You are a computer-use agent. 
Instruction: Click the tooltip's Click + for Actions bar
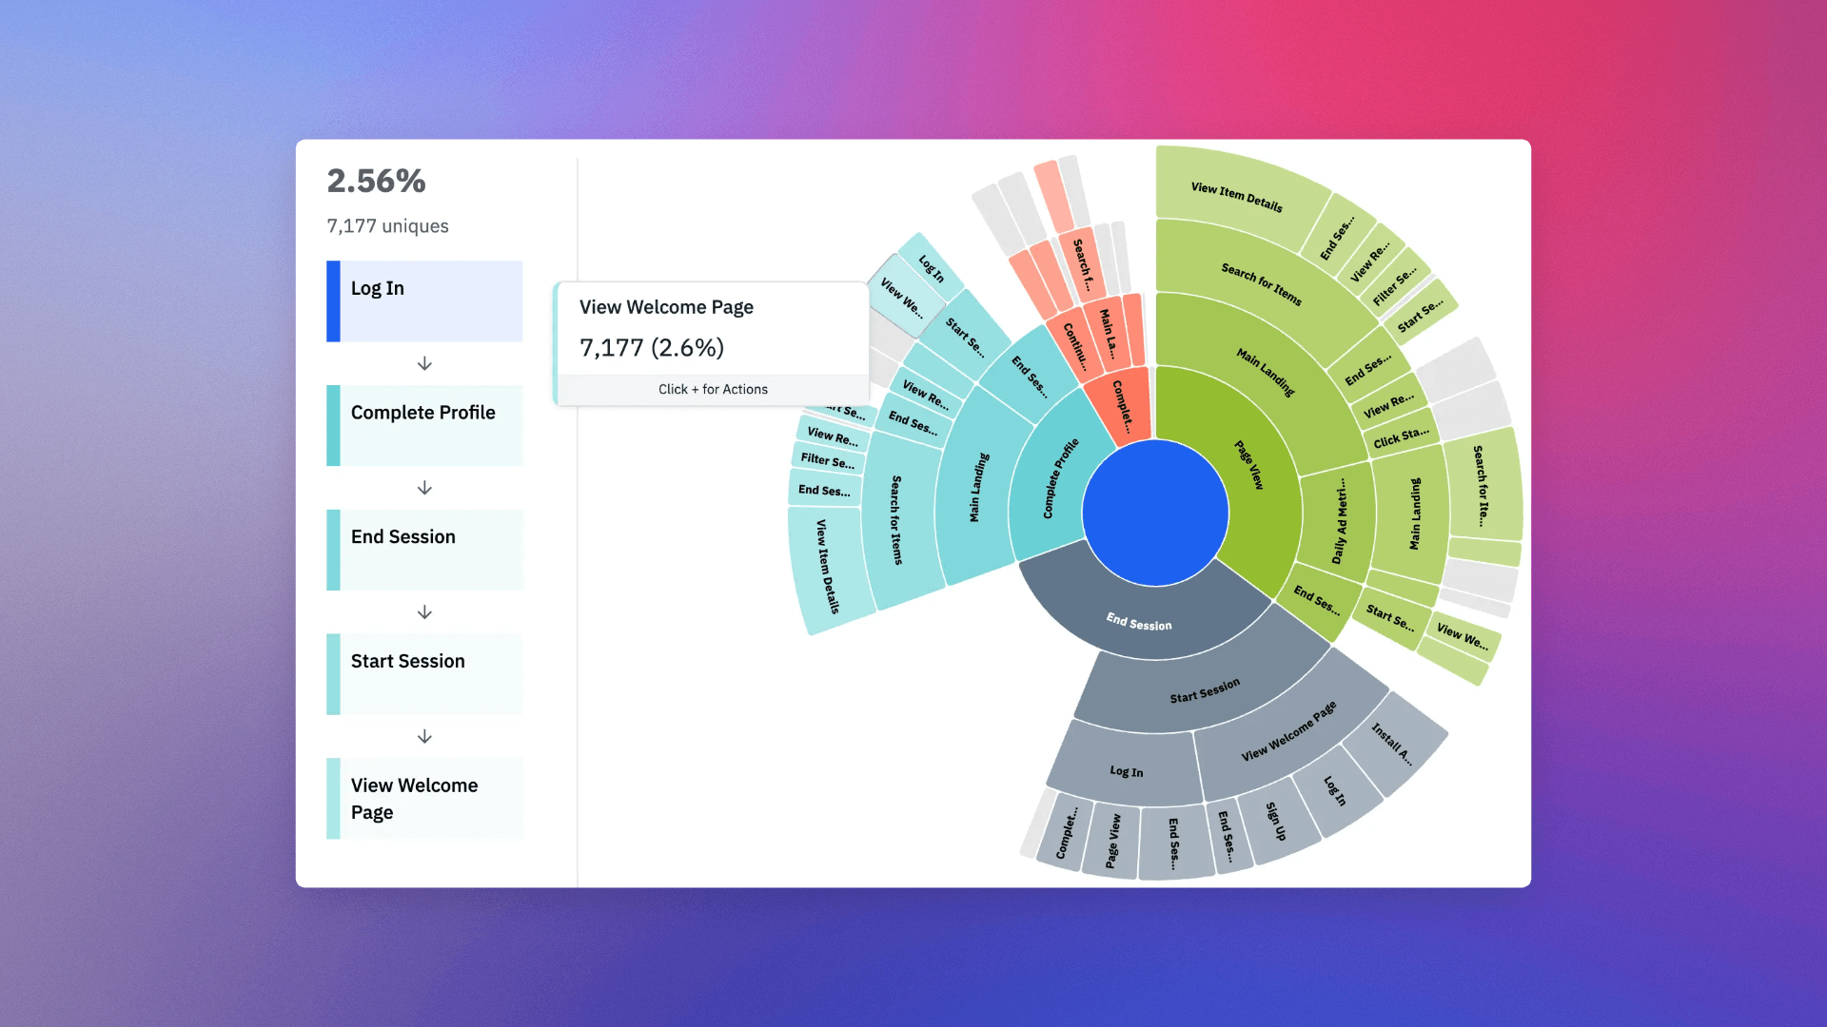tap(713, 389)
